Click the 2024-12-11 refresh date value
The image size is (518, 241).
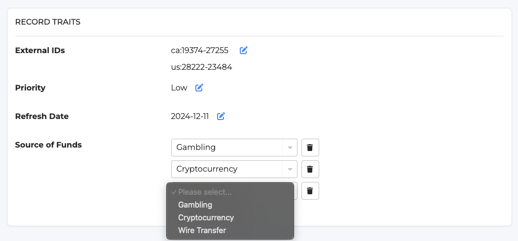(190, 116)
